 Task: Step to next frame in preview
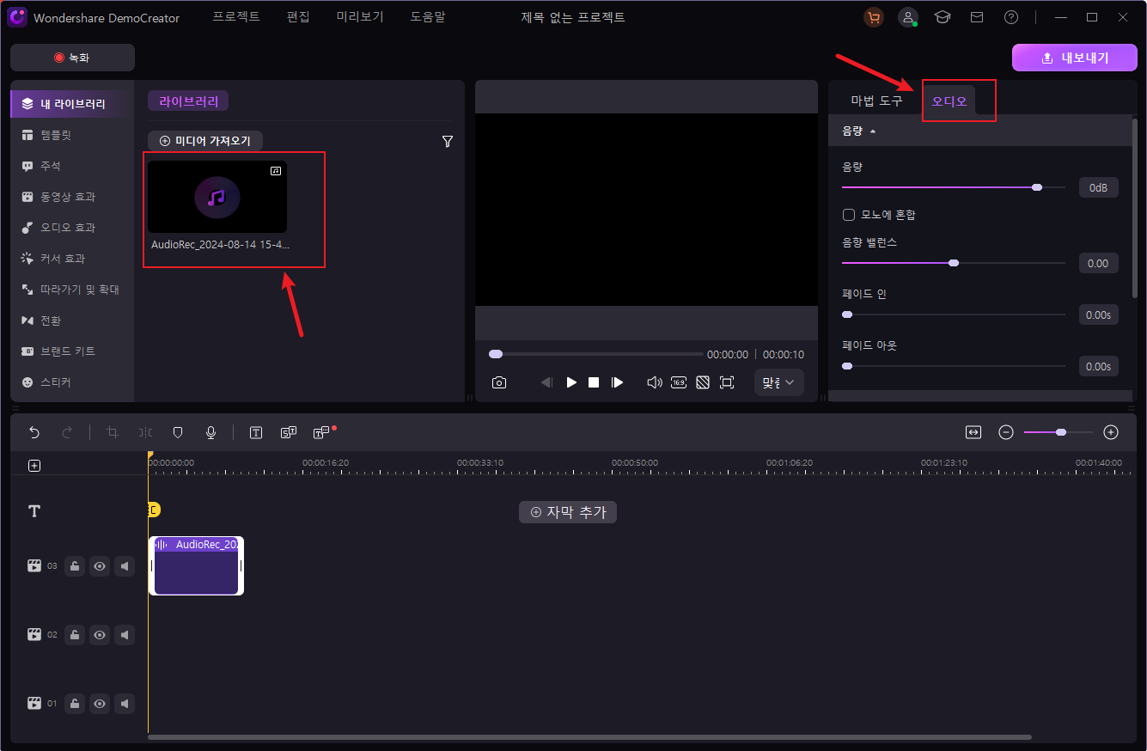tap(617, 382)
